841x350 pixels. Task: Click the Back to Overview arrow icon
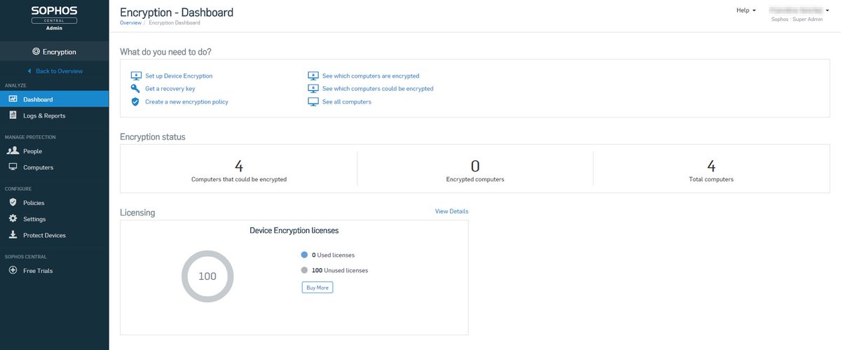point(29,71)
